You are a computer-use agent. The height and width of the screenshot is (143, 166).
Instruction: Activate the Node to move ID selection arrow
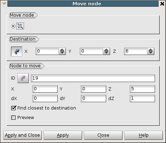[23, 78]
